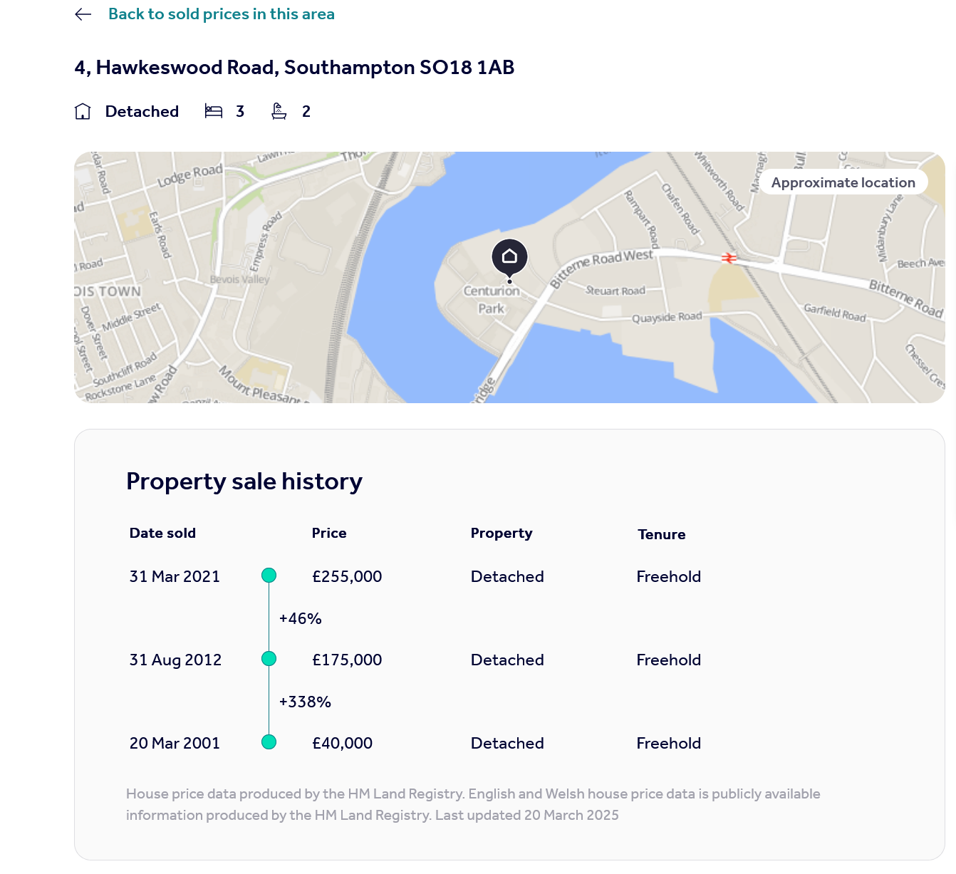Click the bedroom bed icon

pos(214,111)
